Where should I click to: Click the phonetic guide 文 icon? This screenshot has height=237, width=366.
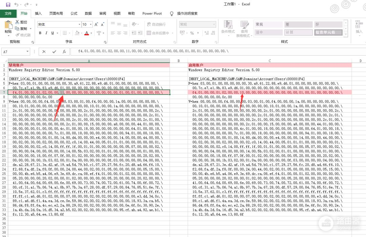(99, 33)
